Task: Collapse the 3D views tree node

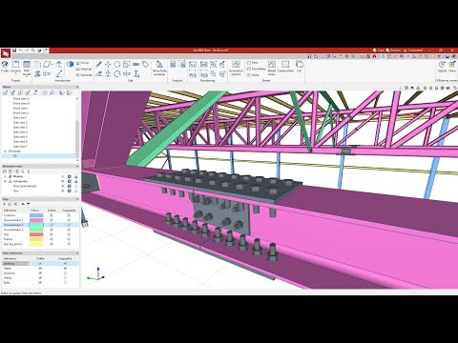Action: click(x=5, y=151)
